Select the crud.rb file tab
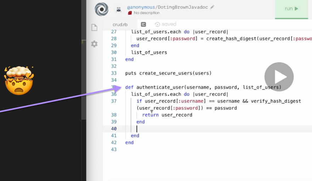Viewport: 312px width, 181px height. coord(120,24)
